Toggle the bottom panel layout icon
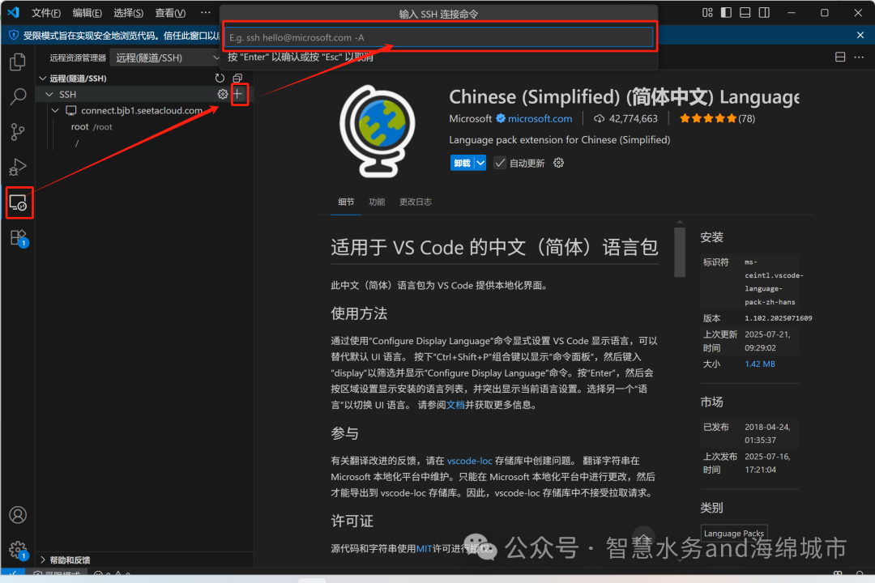This screenshot has height=583, width=875. pos(745,12)
